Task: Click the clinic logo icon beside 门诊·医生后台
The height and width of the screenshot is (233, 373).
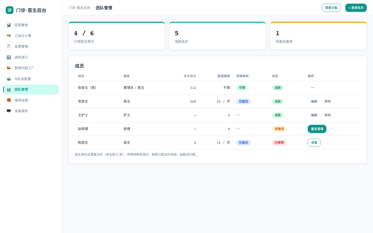Action: (x=10, y=10)
